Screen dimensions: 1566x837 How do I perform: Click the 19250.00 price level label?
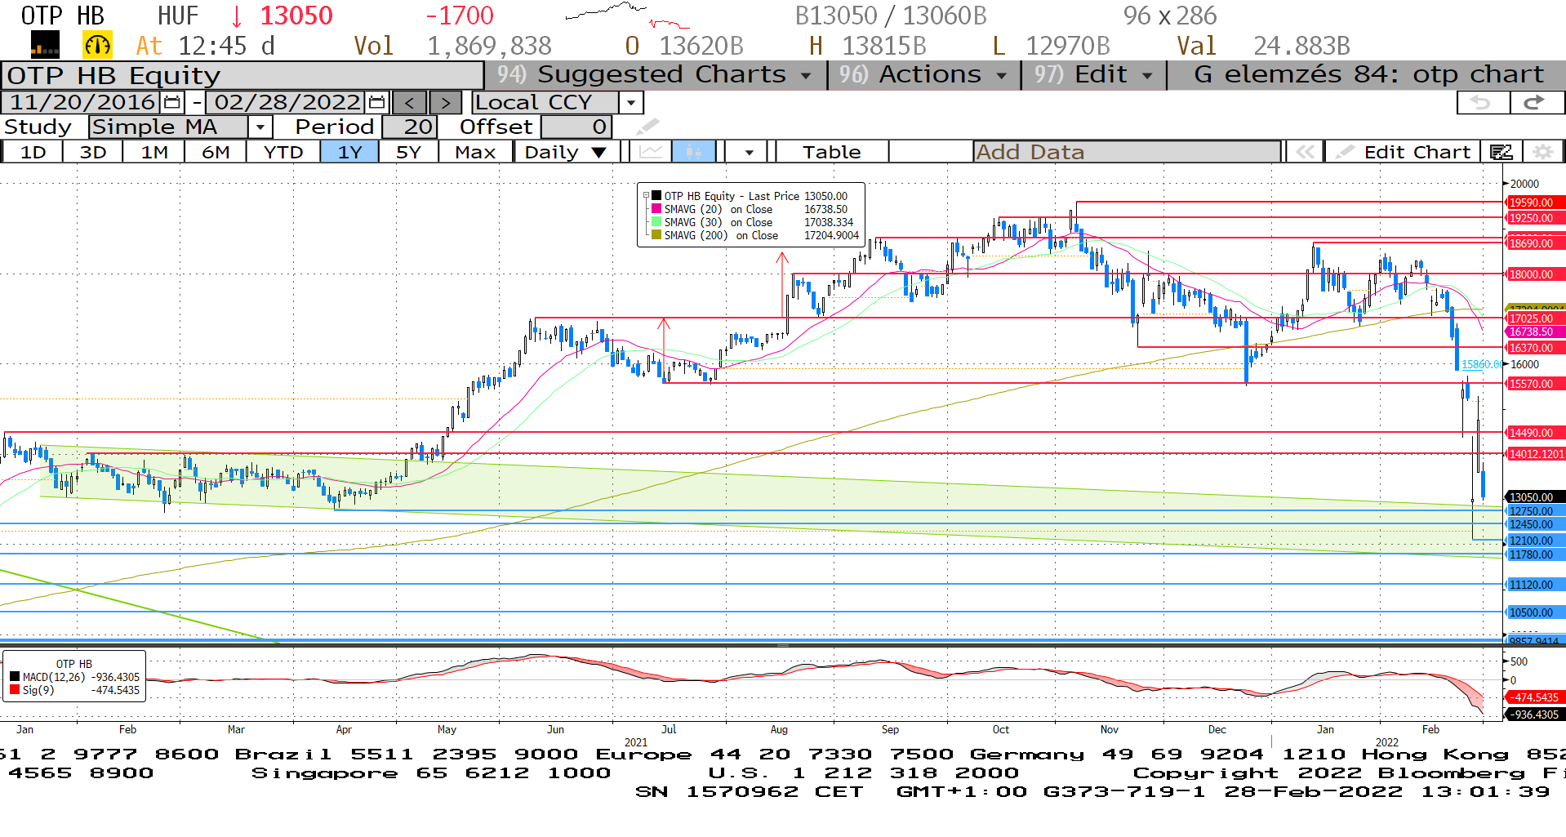[1535, 218]
